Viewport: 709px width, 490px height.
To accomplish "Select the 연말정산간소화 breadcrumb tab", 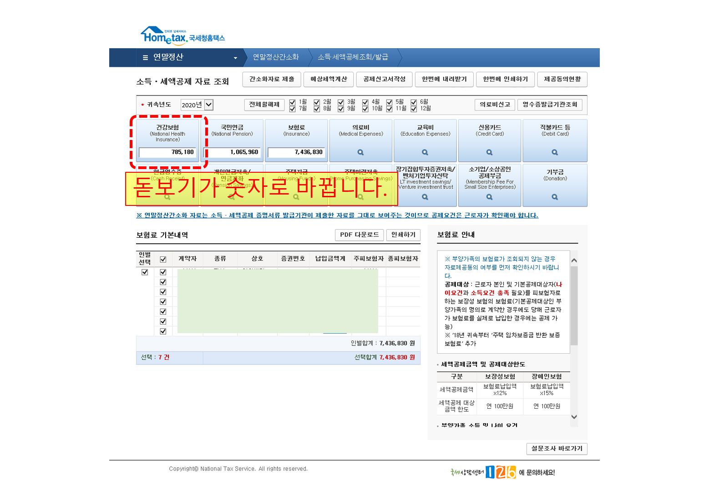I will click(276, 57).
